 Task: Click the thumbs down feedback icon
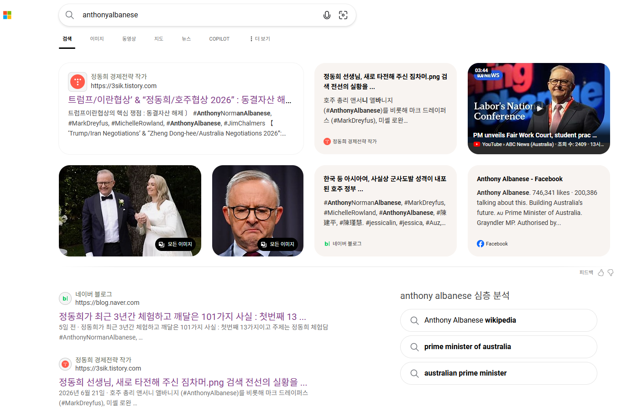tap(611, 272)
